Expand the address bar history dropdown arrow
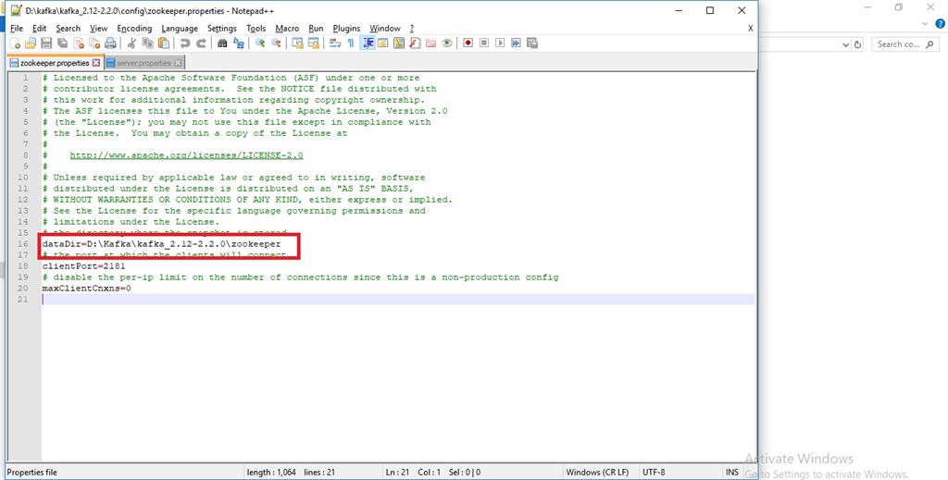Viewport: 948px width, 480px height. [845, 44]
